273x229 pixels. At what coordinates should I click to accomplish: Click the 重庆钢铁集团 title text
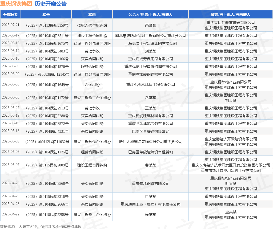pos(16,4)
